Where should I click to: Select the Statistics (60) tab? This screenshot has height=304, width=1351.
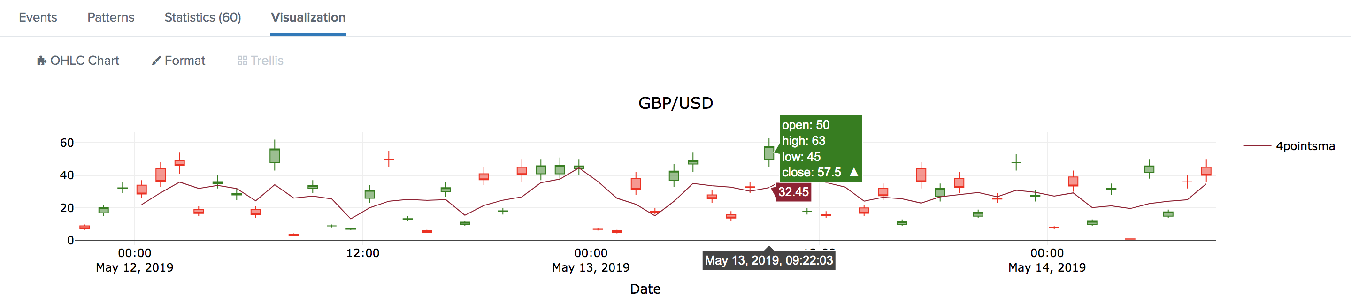[x=203, y=17]
